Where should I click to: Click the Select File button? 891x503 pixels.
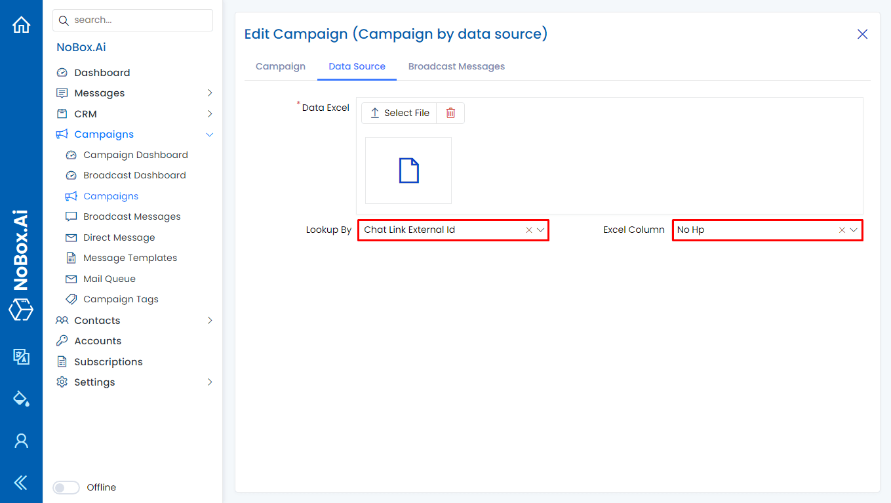[x=399, y=113]
